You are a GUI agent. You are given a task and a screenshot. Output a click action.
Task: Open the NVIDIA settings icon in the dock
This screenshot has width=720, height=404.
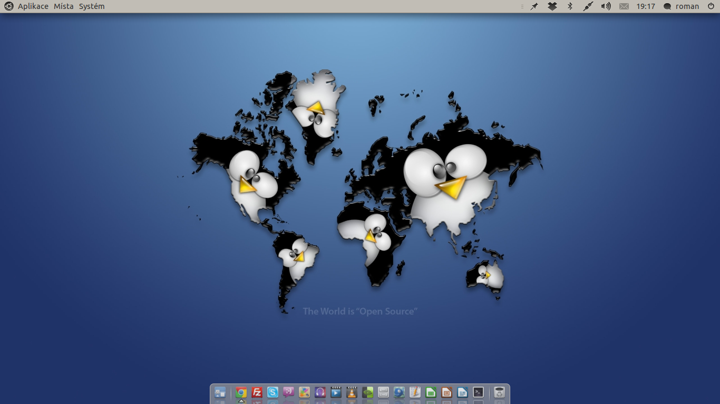[x=367, y=392]
